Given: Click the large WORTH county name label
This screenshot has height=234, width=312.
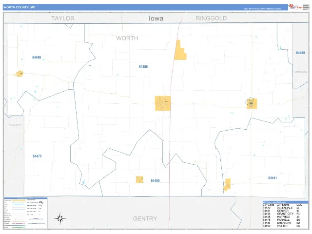Looking at the screenshot, I should [x=127, y=38].
